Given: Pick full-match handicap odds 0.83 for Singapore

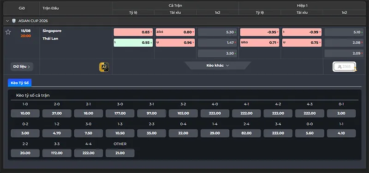Looking at the screenshot, I should point(133,32).
